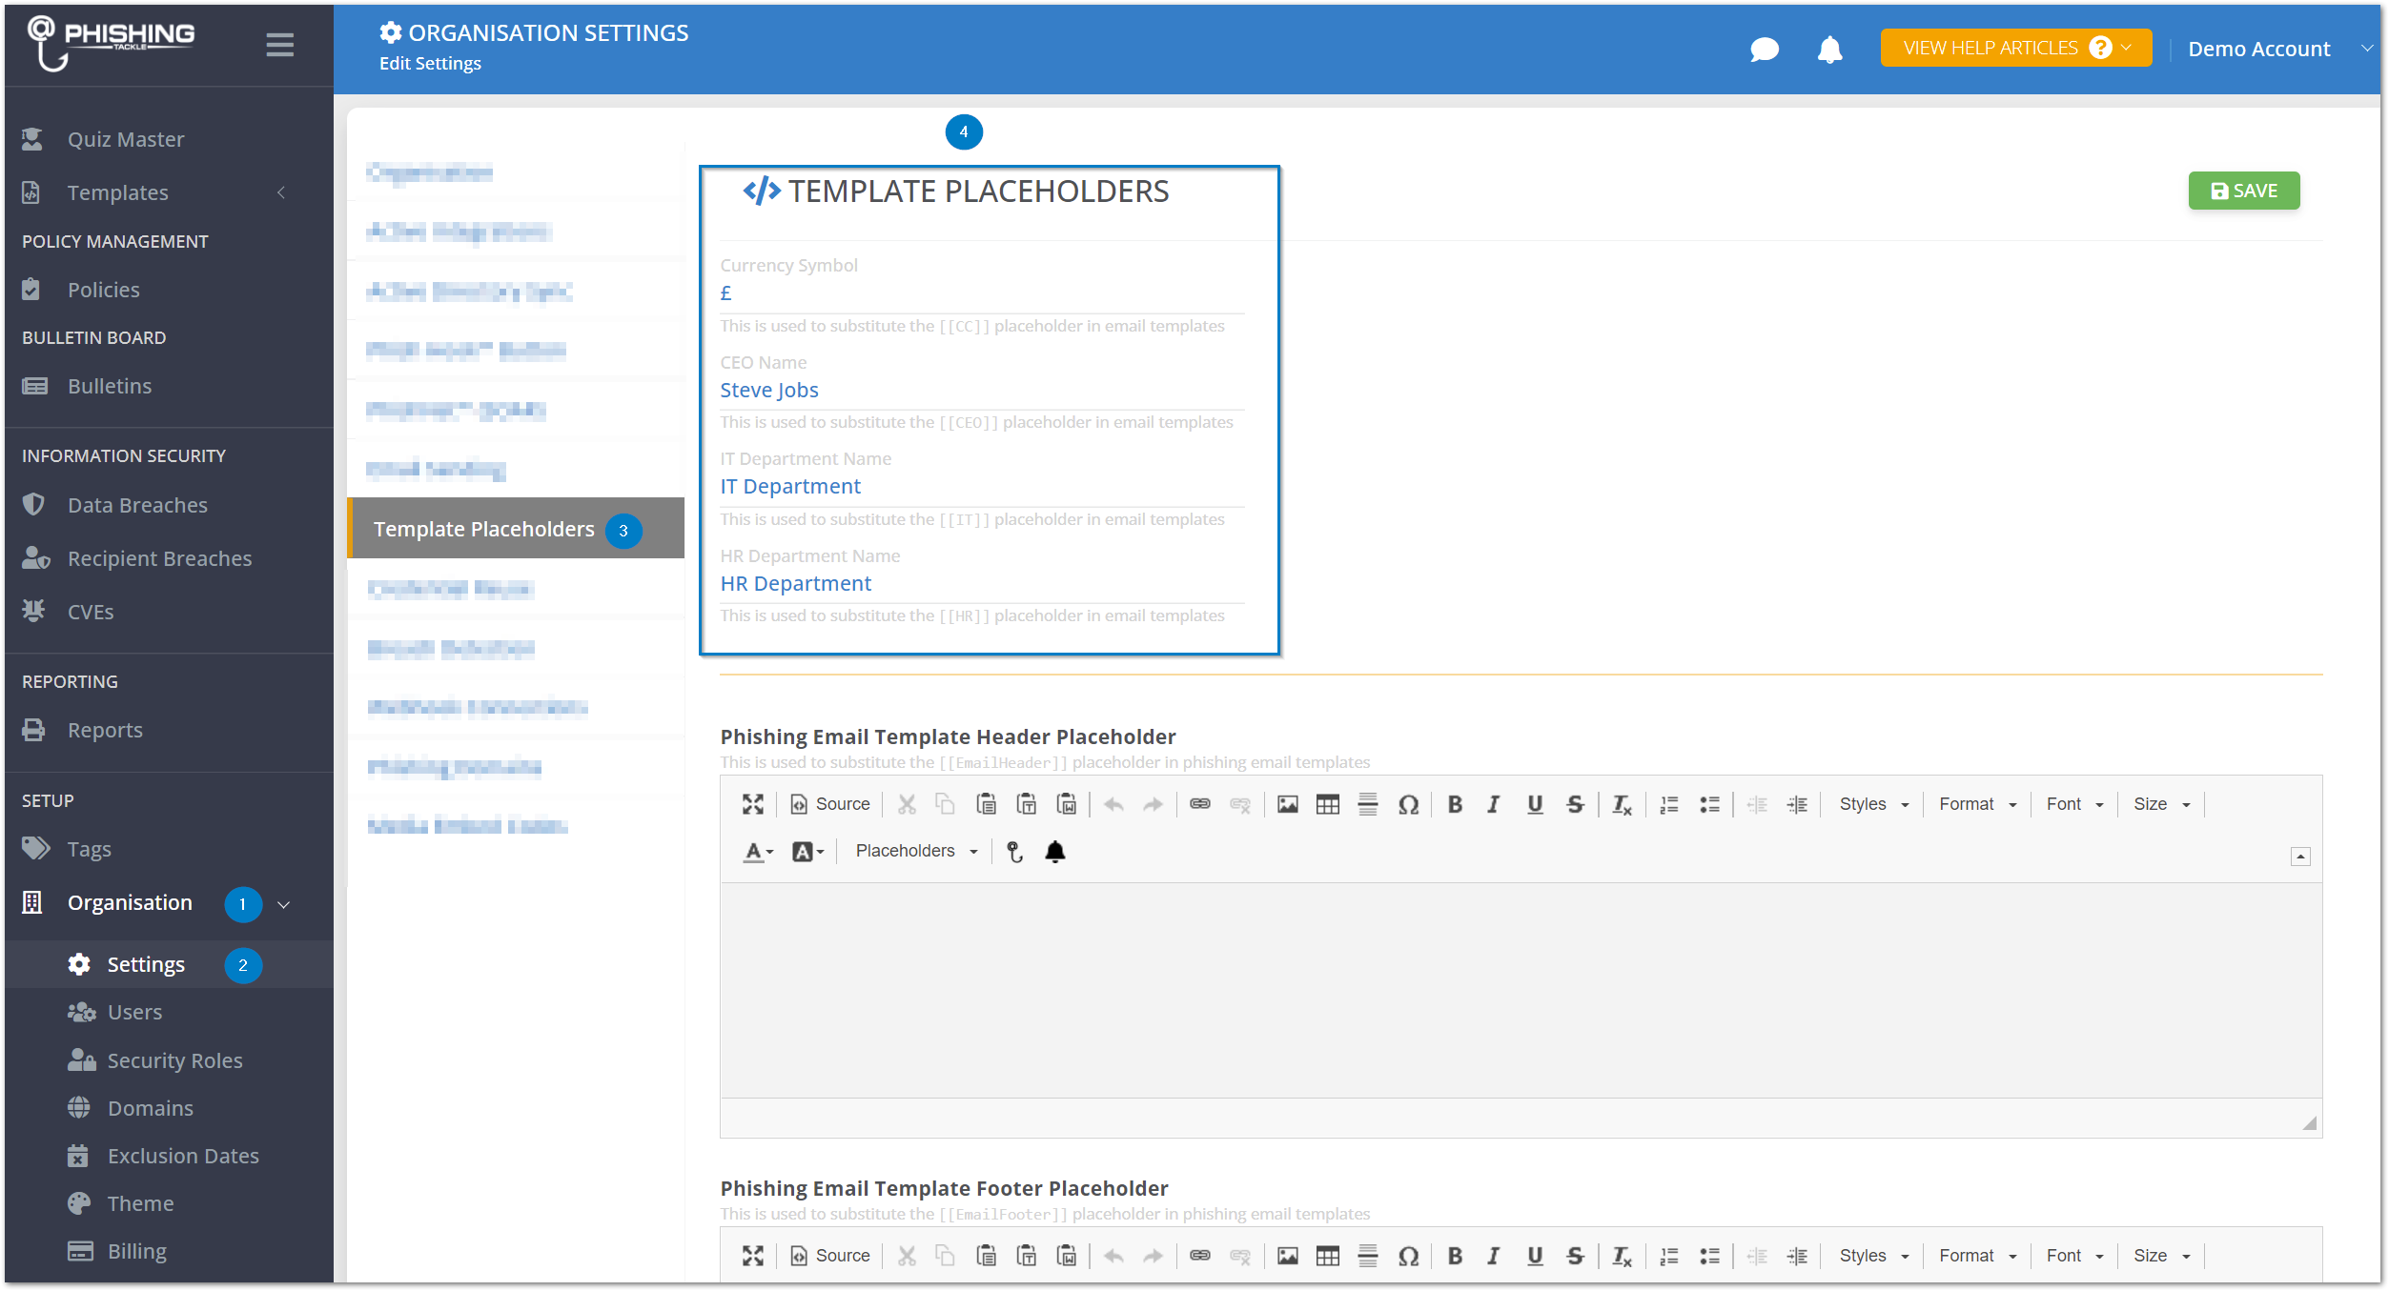Viewport: 2389px width, 1291px height.
Task: Click the SAVE button
Action: click(2243, 191)
